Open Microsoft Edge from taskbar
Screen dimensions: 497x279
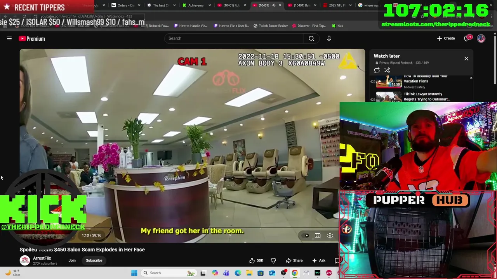[x=238, y=273]
